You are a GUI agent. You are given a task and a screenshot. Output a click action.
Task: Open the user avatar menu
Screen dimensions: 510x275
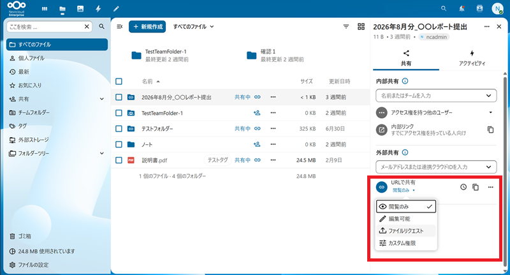(497, 9)
